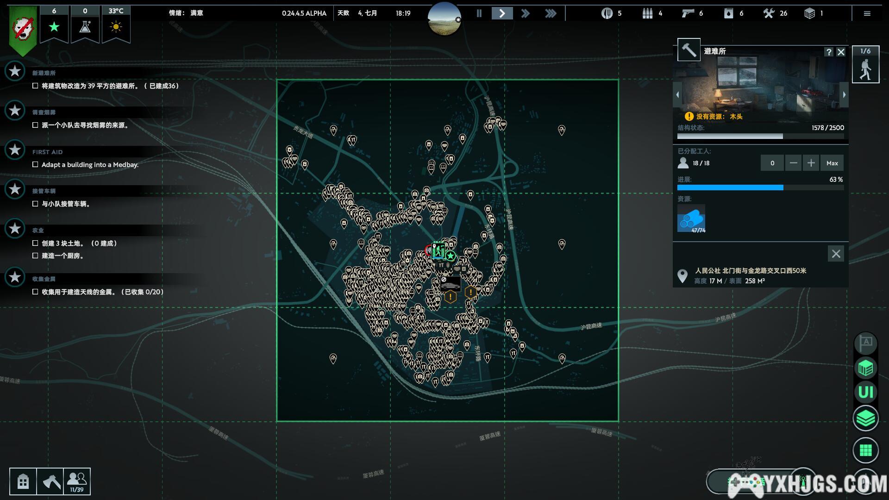Click the green grid view icon
This screenshot has width=889, height=500.
(865, 450)
